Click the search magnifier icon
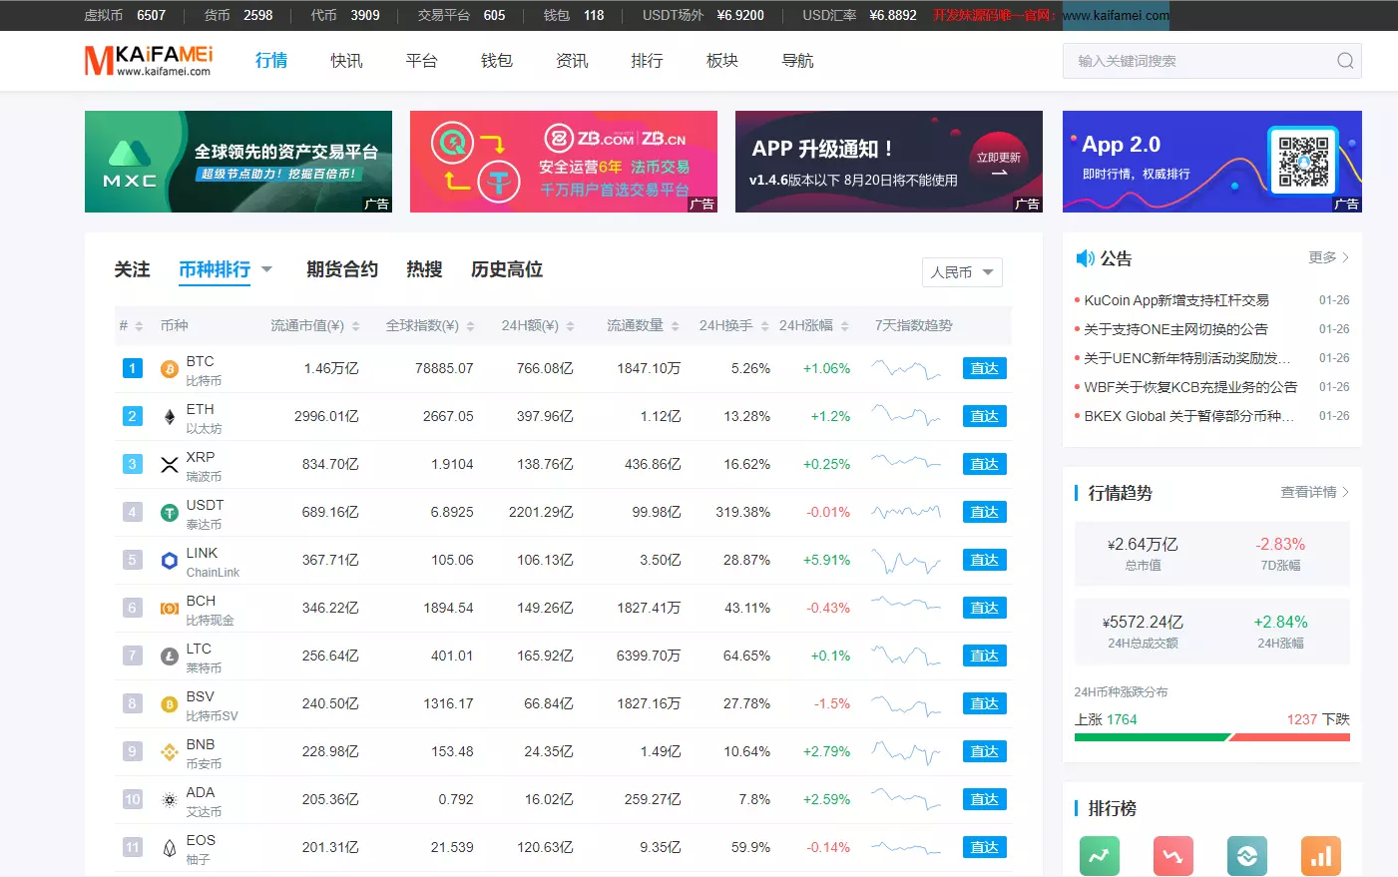 (1345, 61)
